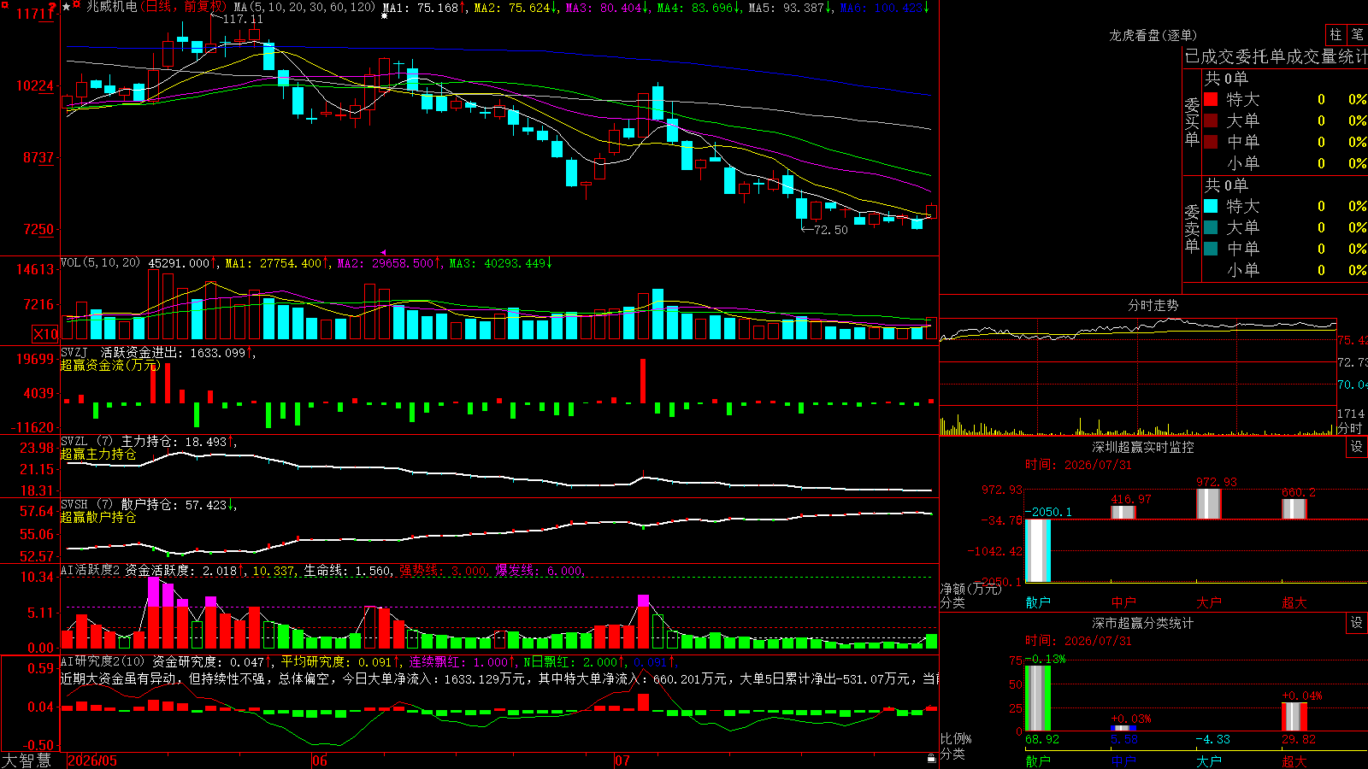Select the teal 大单 swatch under 委卖单

[1211, 227]
